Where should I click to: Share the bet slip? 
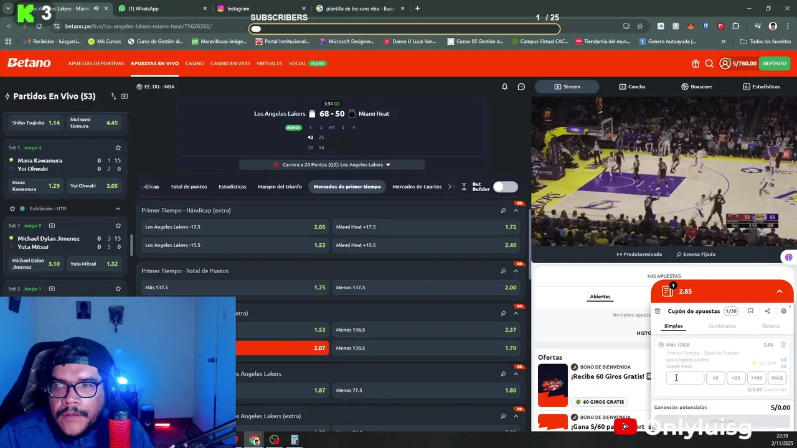767,311
